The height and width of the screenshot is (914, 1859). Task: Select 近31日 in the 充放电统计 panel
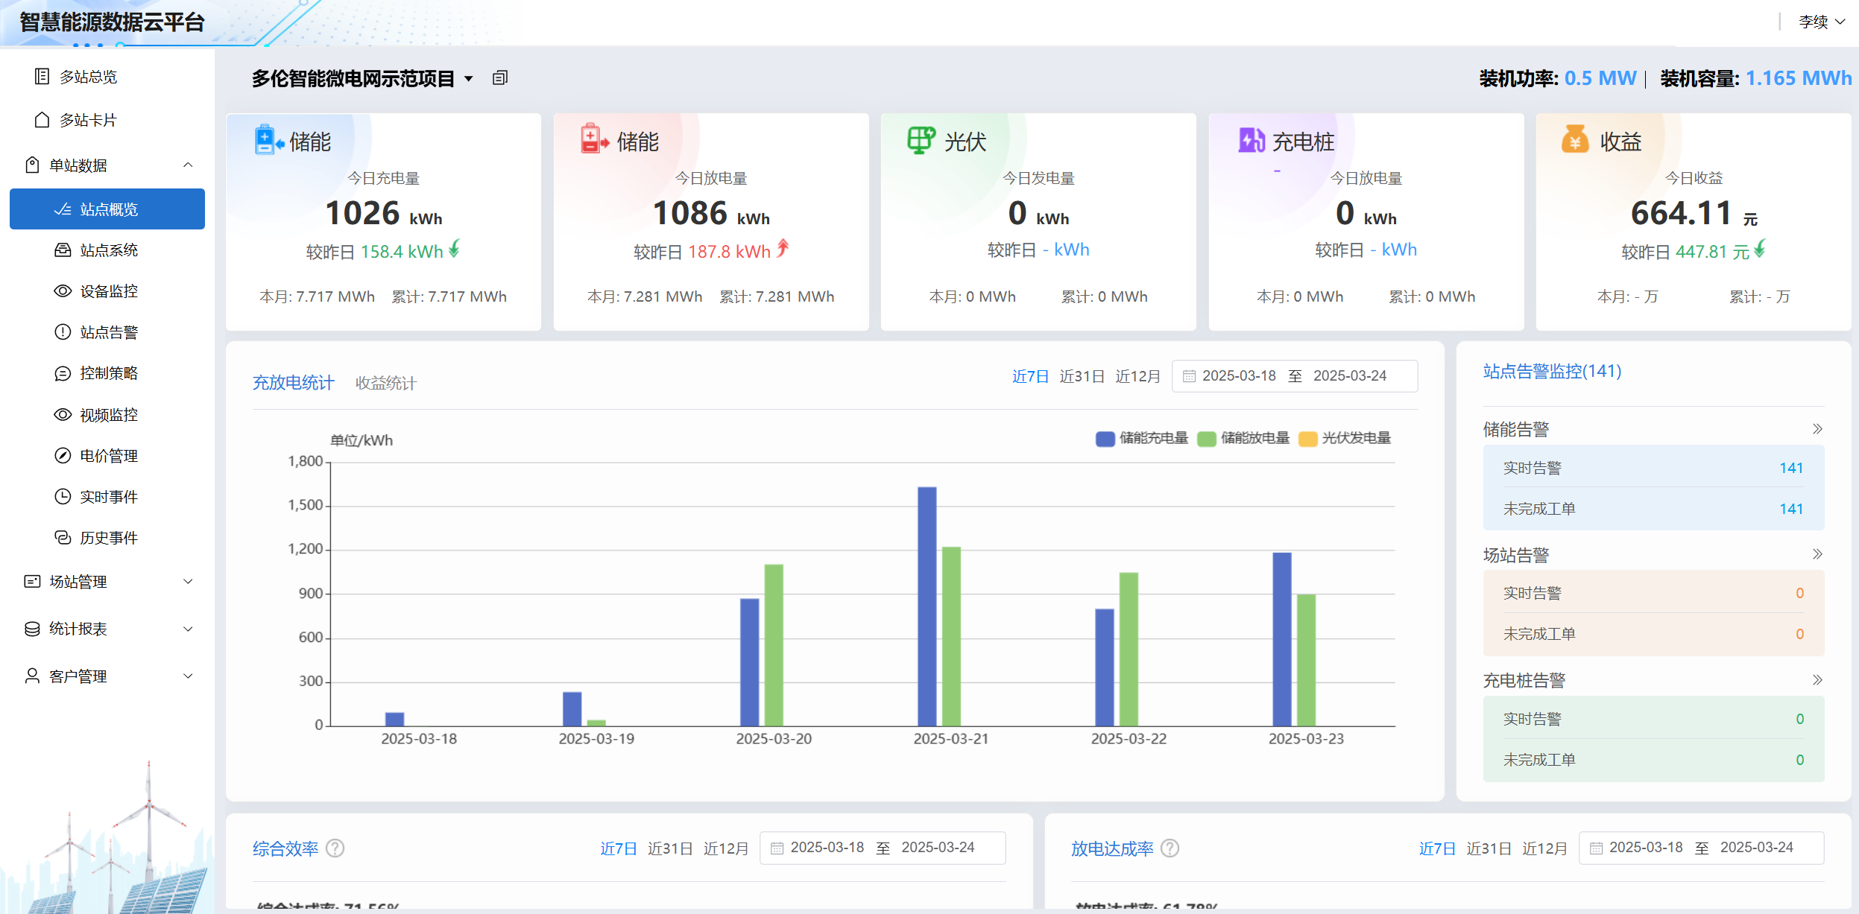tap(1082, 377)
